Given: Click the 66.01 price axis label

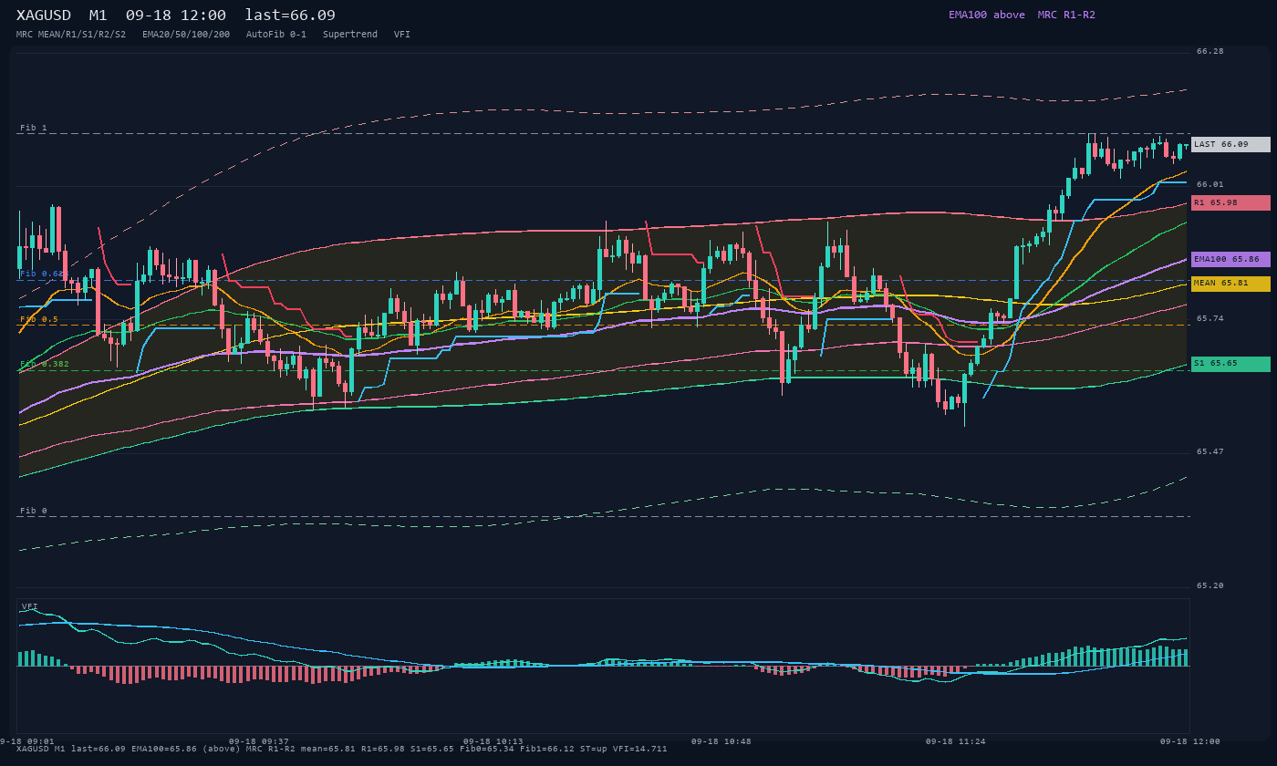Looking at the screenshot, I should (x=1210, y=184).
